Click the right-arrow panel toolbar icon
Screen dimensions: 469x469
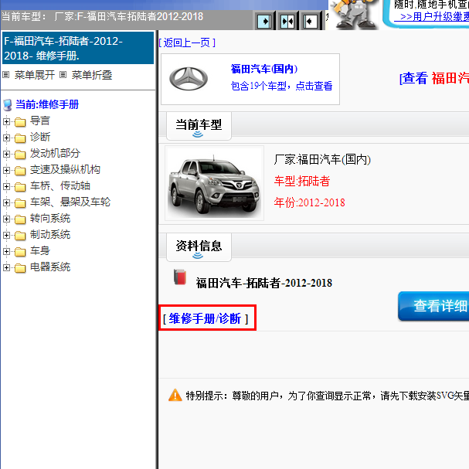click(264, 21)
